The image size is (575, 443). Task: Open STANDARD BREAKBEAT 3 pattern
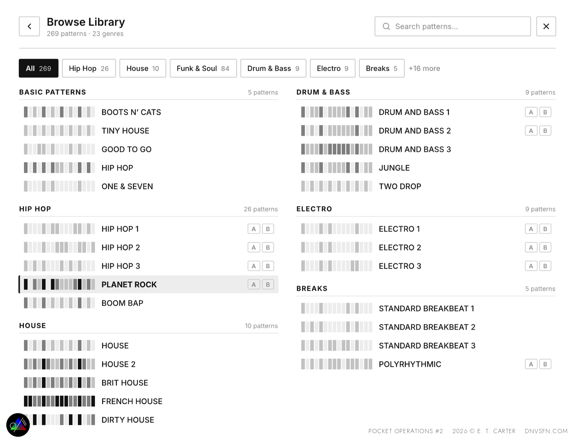[x=426, y=345]
